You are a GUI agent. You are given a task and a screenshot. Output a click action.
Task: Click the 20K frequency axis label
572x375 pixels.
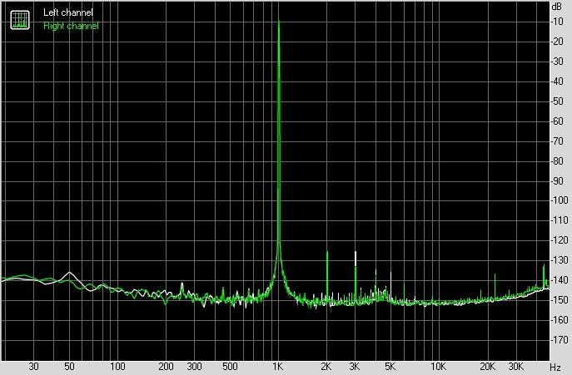[487, 366]
